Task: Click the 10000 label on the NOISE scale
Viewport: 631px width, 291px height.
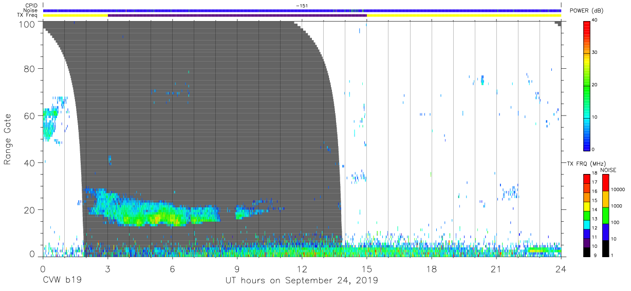Action: (x=617, y=190)
